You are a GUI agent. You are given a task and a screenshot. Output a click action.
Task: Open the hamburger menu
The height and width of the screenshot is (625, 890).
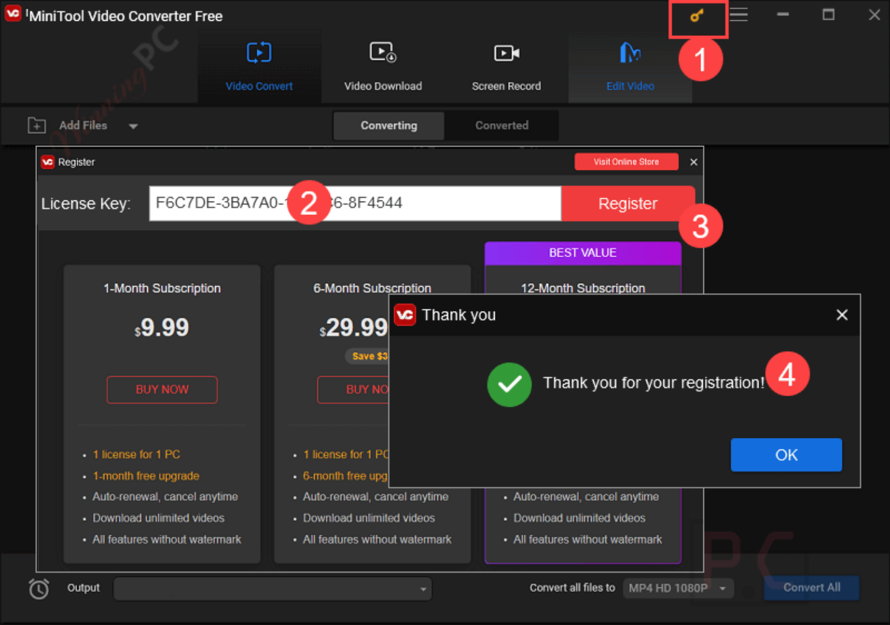click(x=738, y=15)
